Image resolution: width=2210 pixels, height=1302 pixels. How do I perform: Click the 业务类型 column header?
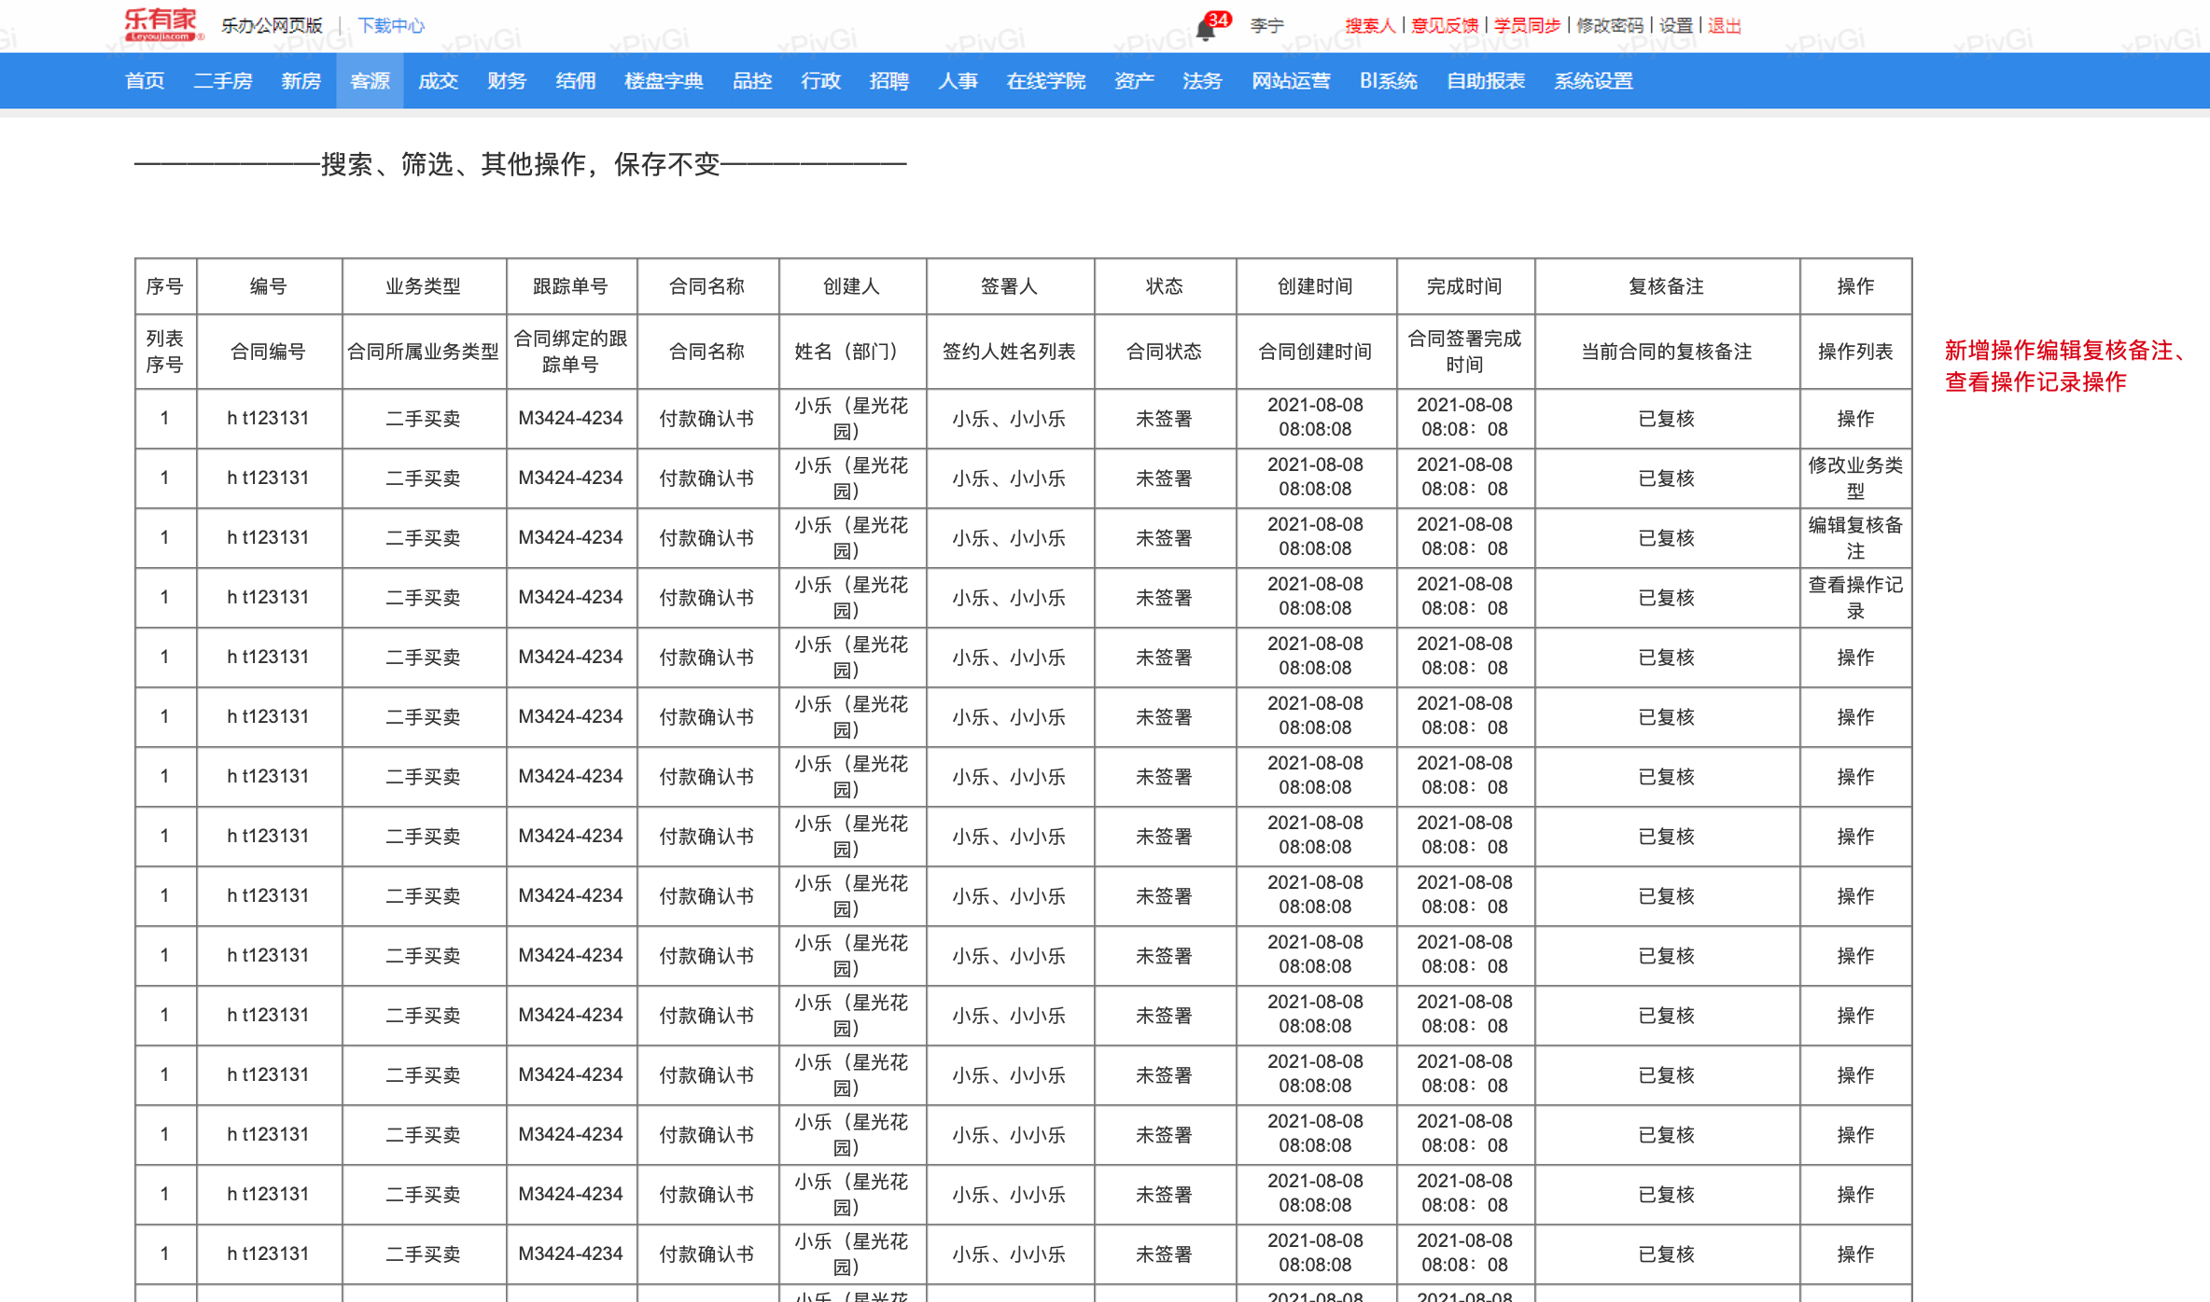pos(424,286)
